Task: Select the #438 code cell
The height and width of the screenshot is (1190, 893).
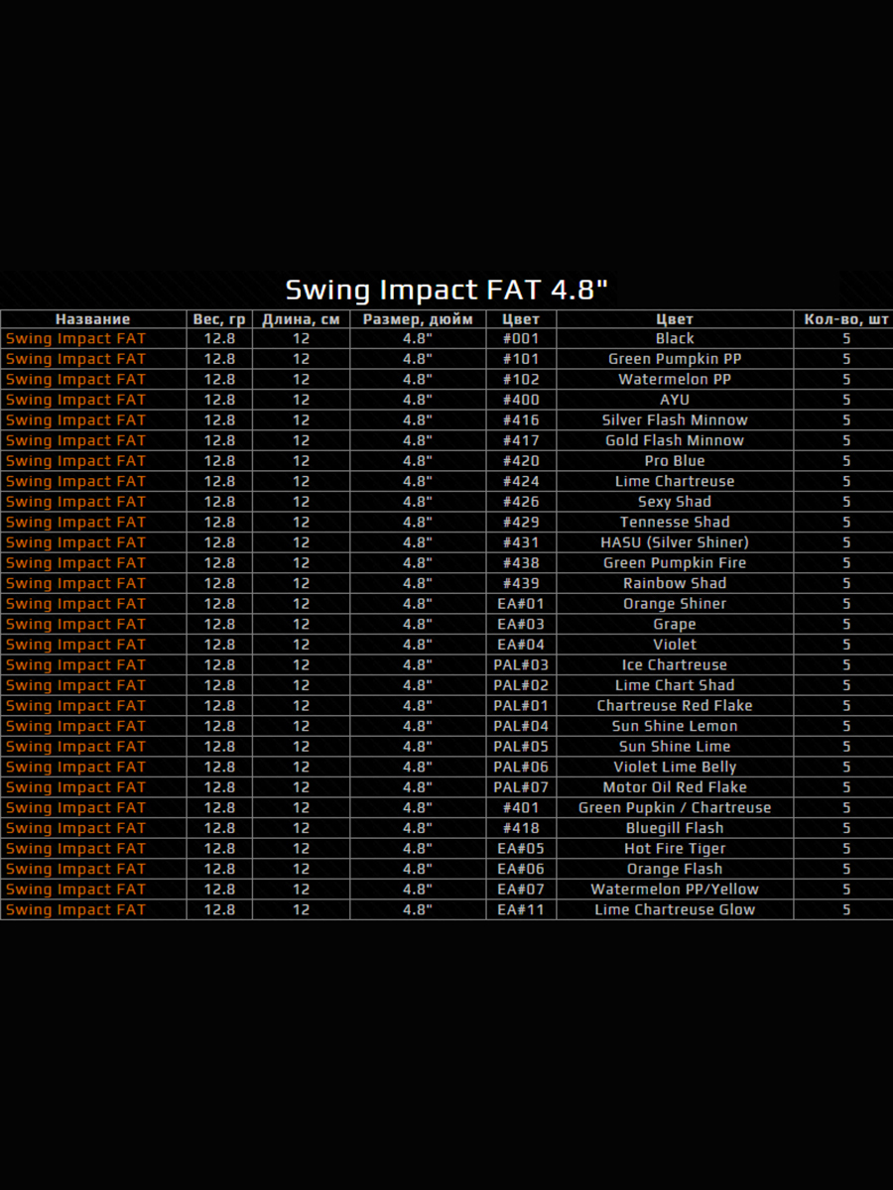Action: tap(521, 562)
